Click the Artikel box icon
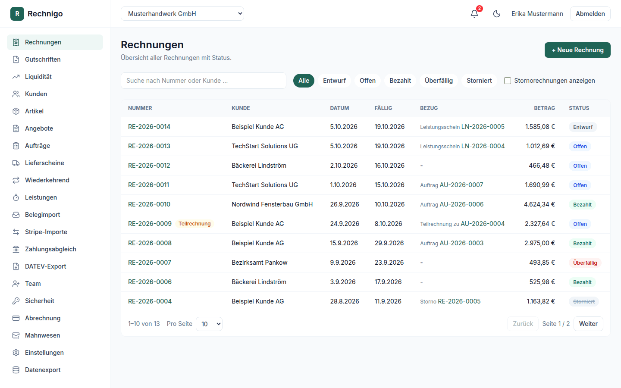Screen dimensions: 621x388 tap(16, 111)
